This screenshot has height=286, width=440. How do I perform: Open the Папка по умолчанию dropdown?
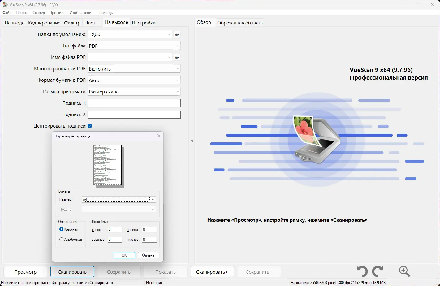169,34
